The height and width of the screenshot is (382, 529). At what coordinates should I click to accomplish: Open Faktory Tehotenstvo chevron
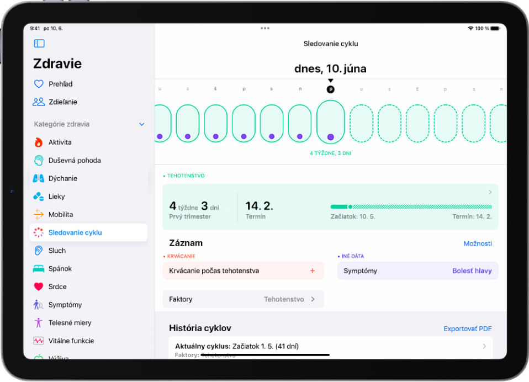[x=313, y=299]
